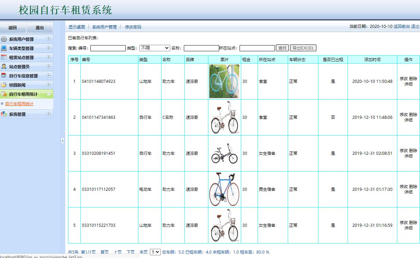Click the blue bicycle thumbnail in row 1
Screen dimensions: 420x258
coord(224,81)
